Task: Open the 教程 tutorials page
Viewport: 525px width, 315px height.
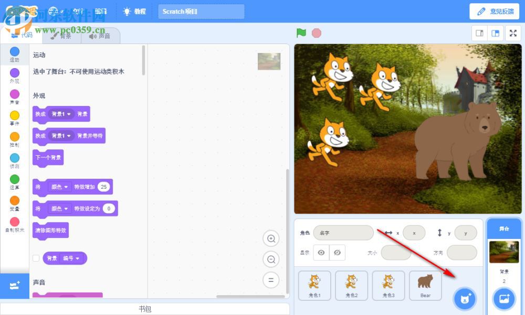Action: tap(134, 10)
